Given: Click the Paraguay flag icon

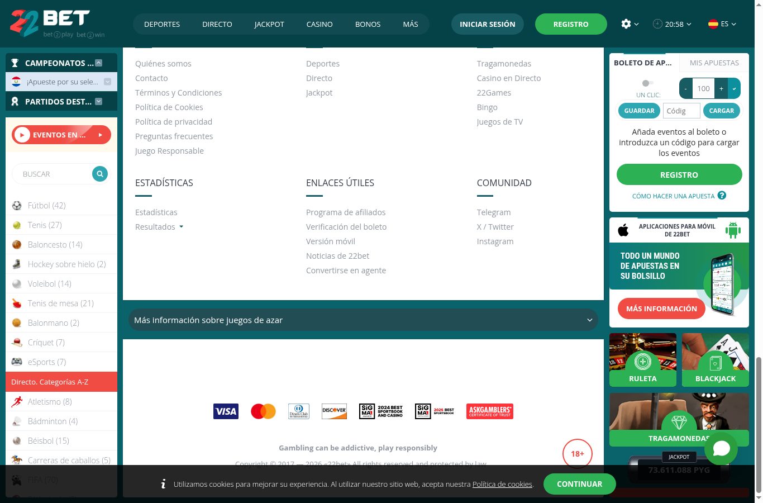Looking at the screenshot, I should [x=16, y=82].
